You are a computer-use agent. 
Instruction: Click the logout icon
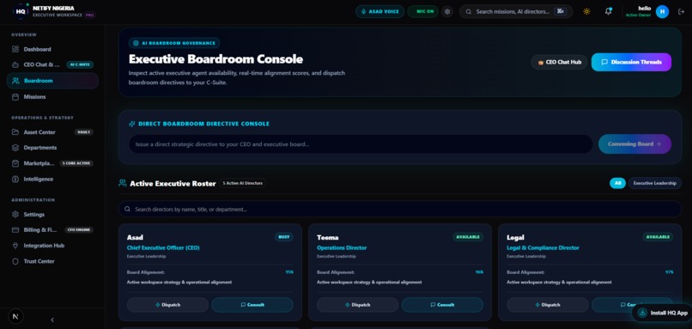click(x=681, y=12)
